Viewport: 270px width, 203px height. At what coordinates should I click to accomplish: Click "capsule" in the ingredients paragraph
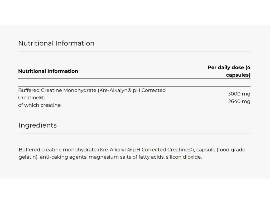coord(205,150)
